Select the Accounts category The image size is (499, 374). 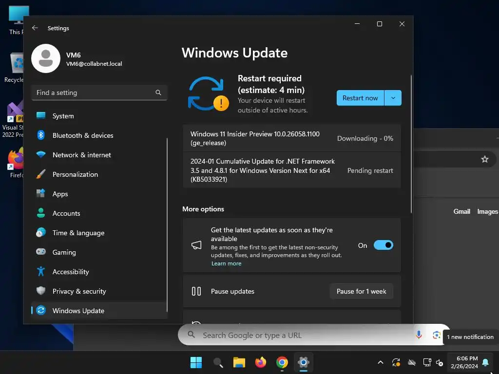99,213
